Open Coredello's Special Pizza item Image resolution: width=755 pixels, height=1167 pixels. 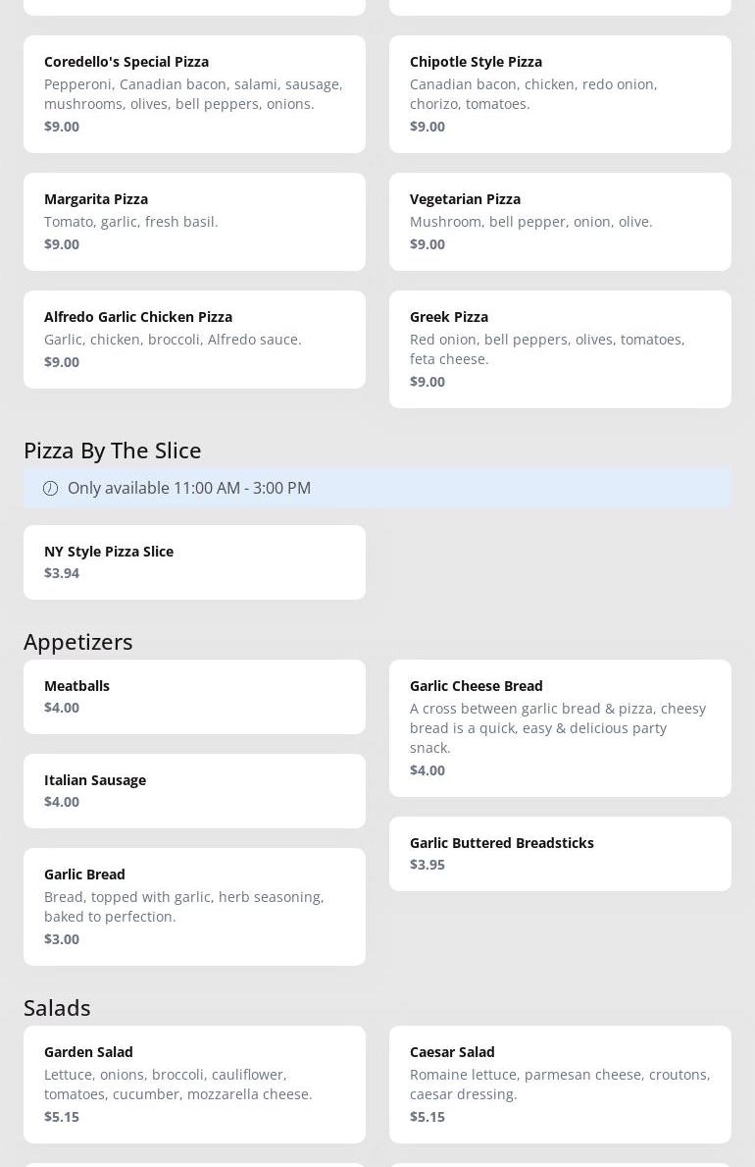(194, 94)
